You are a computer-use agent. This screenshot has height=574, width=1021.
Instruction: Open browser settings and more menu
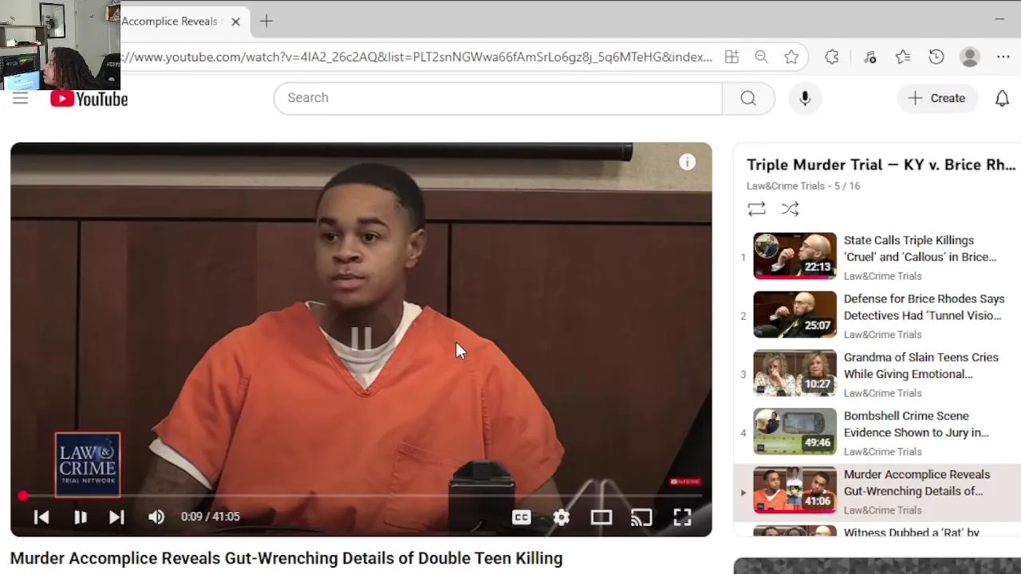[x=1003, y=57]
